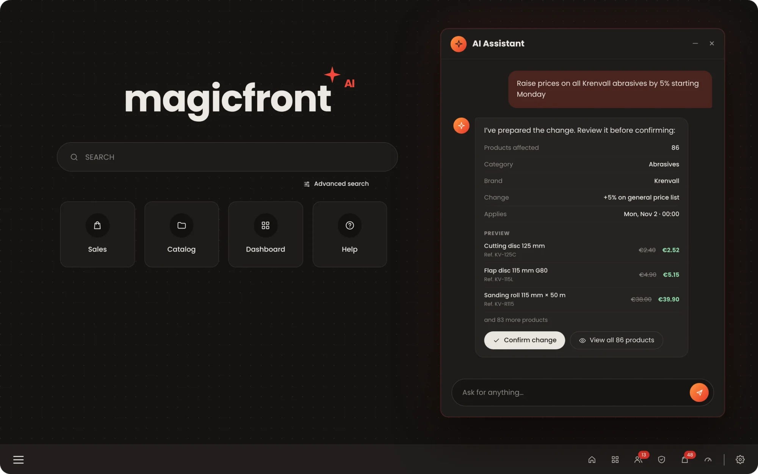Click the AI Assistant orange star logo

click(x=458, y=44)
